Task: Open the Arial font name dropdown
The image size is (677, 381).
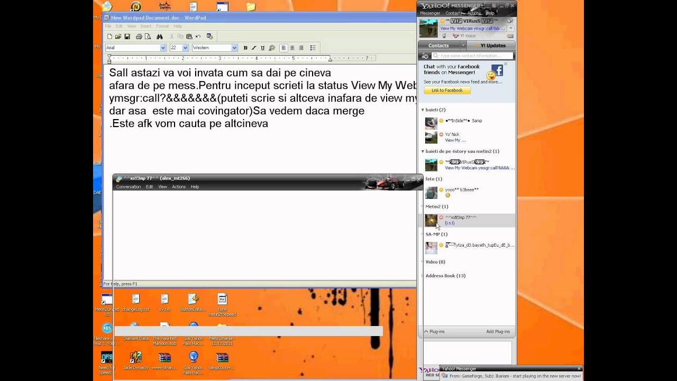Action: point(163,48)
